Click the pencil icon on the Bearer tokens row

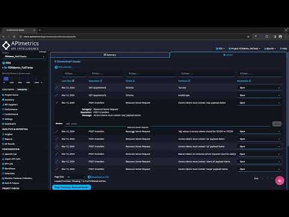57,154
